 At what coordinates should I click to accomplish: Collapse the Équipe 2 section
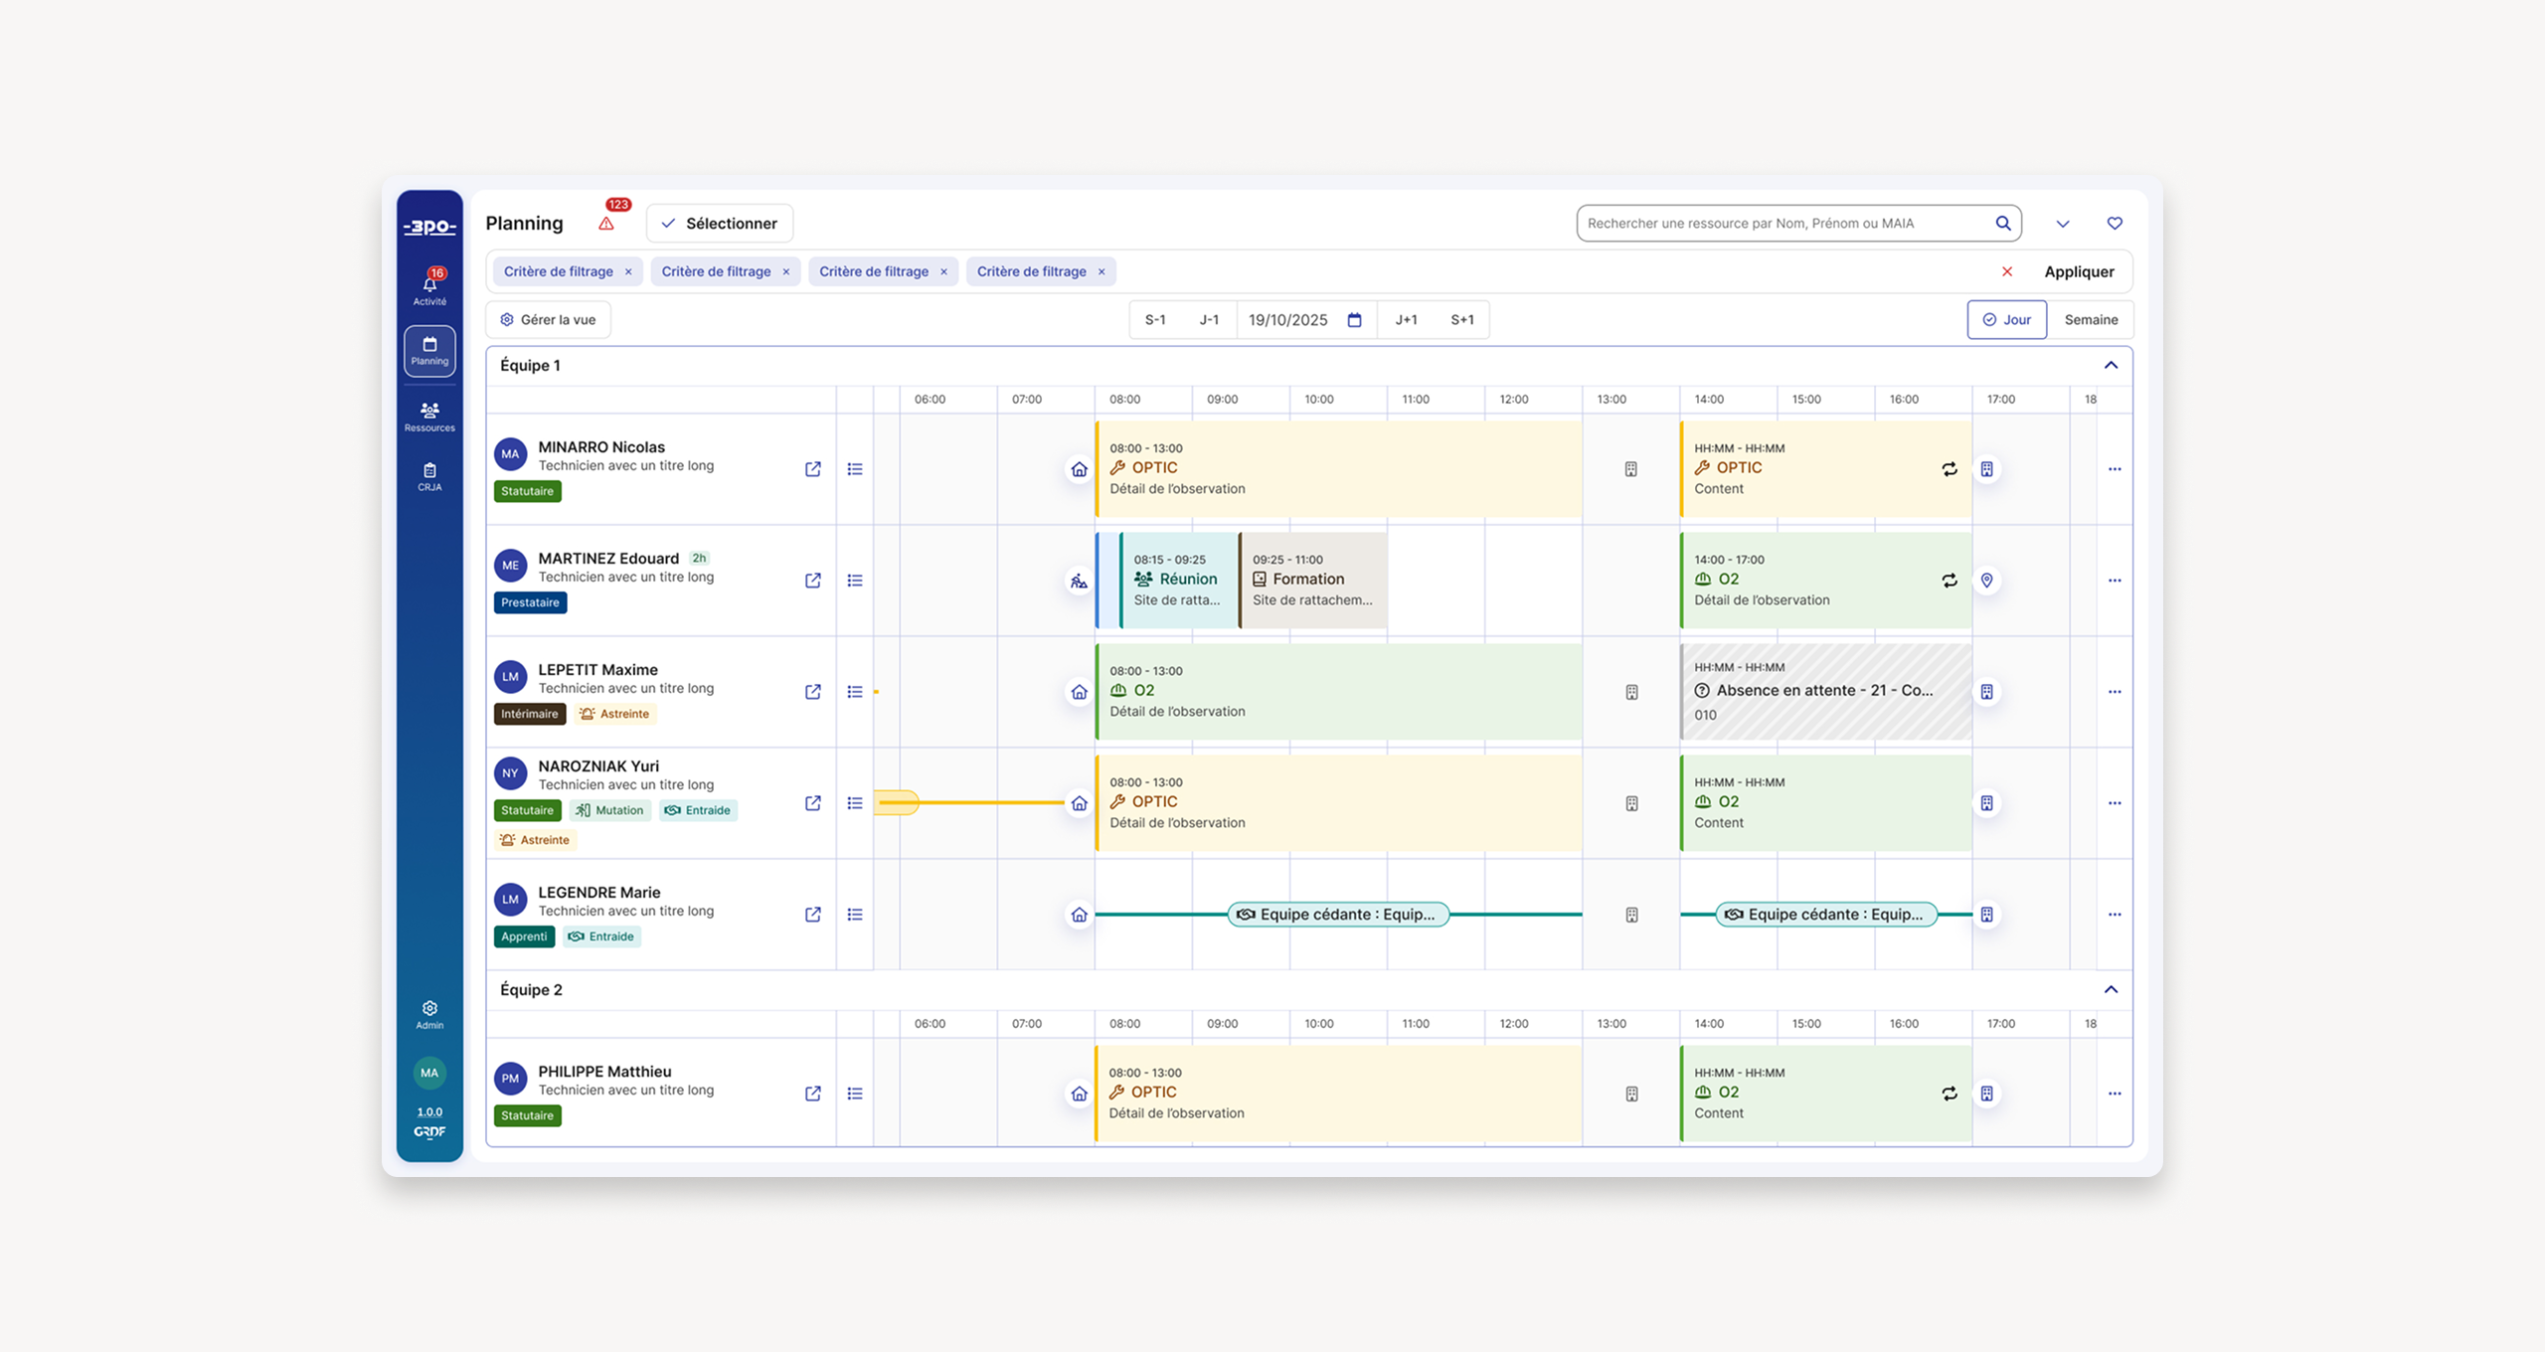click(x=2111, y=990)
